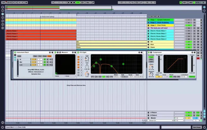Image resolution: width=207 pixels, height=130 pixels.
Task: Toggle the Massive device activator
Action: [x=56, y=53]
